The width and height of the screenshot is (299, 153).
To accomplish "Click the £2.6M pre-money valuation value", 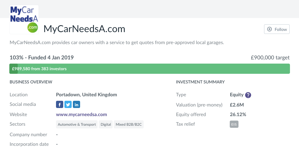I will [236, 105].
